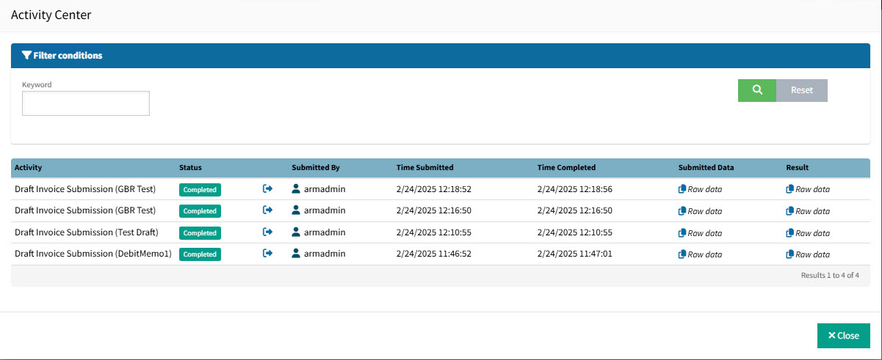Open the arrow icon in the Test Draft row
Screen dimensions: 882x360
tap(268, 232)
